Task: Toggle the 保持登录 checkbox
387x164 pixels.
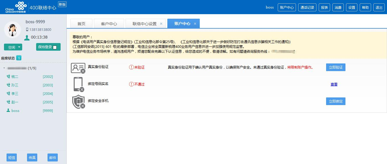Action: pyautogui.click(x=55, y=47)
